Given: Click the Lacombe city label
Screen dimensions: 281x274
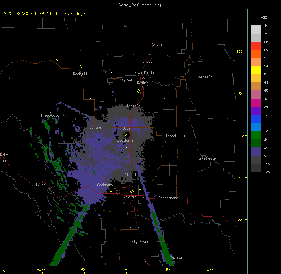Looking at the screenshot, I should point(147,62).
